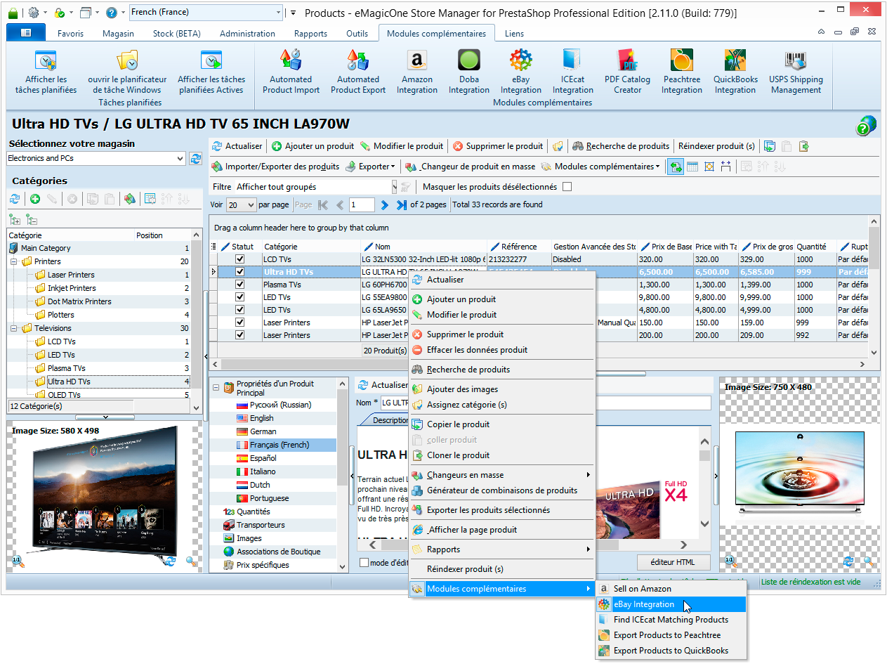Screen dimensions: 887x664
Task: Click the help question mark in title bar
Action: (111, 13)
